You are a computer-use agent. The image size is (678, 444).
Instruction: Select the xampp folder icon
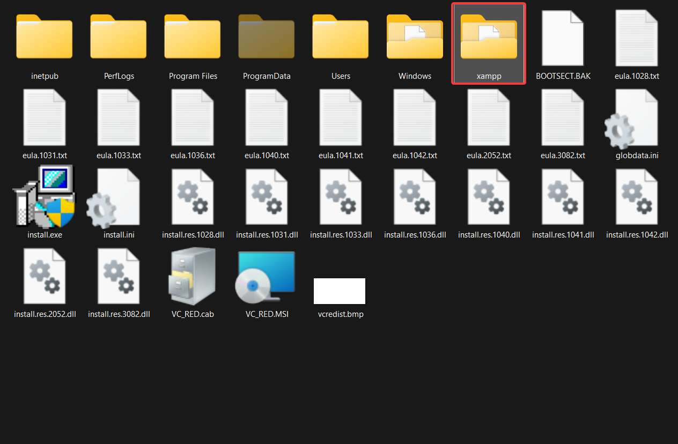click(x=489, y=36)
